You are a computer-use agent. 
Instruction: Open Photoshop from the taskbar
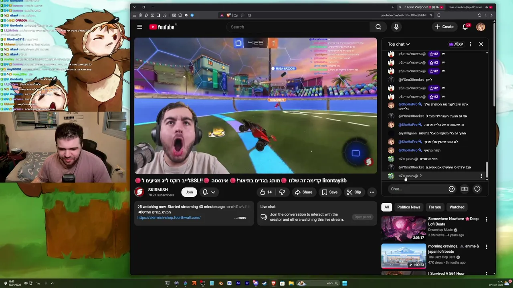(x=229, y=283)
